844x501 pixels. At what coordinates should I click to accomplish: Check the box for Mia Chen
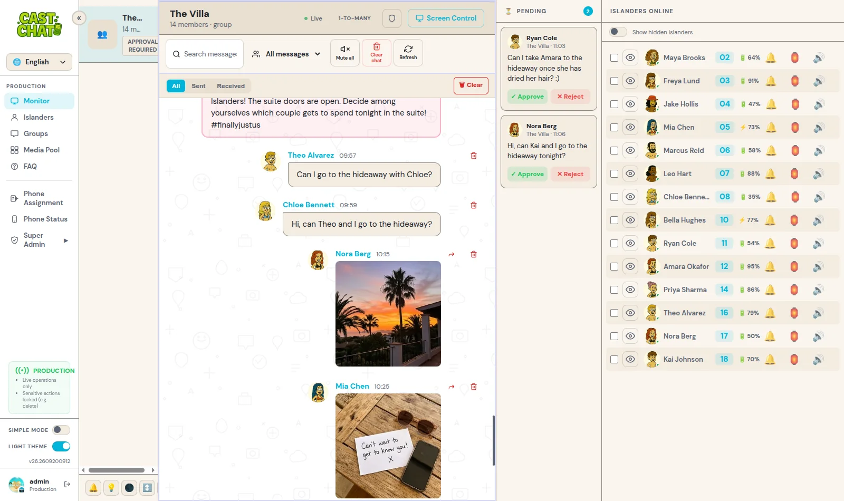(x=614, y=127)
